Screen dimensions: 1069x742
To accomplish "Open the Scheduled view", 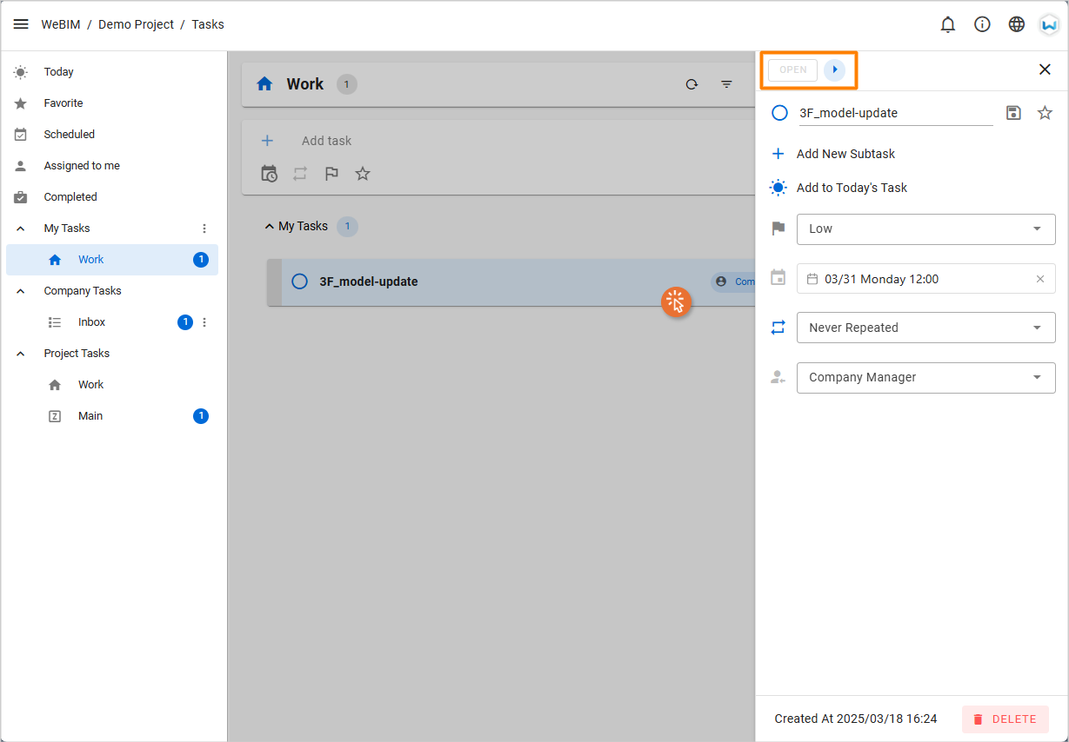I will click(x=112, y=135).
